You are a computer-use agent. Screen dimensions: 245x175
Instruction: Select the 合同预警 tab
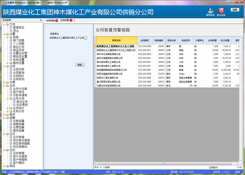pos(65,20)
